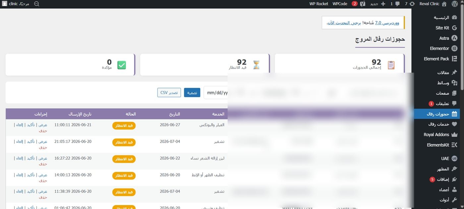Click the مقالات pin icon

pyautogui.click(x=454, y=73)
